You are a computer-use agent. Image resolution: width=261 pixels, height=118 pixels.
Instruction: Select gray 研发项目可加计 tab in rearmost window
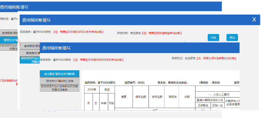pyautogui.click(x=9, y=47)
